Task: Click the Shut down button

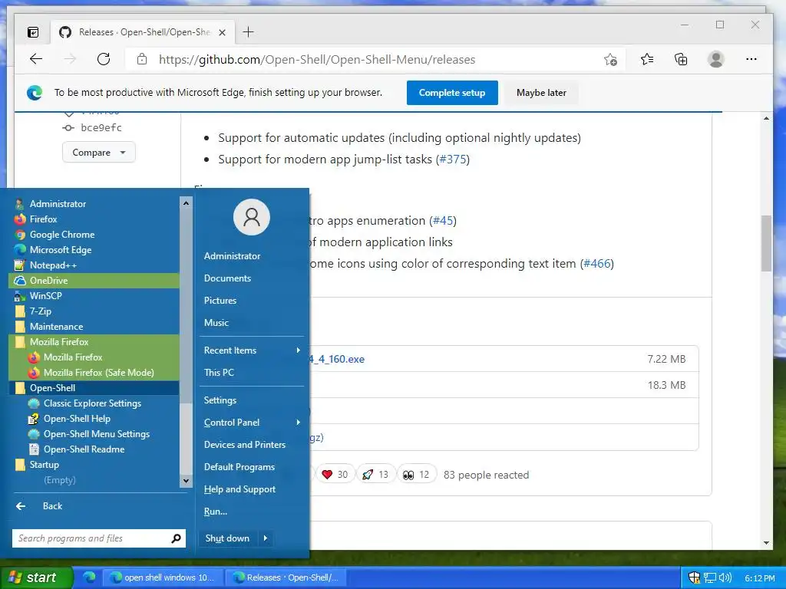Action: point(229,538)
